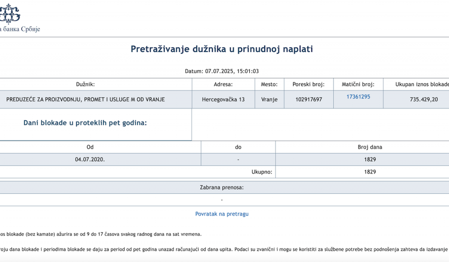449x262 pixels.
Task: Select the amount 735.429,20 cell
Action: [x=416, y=99]
